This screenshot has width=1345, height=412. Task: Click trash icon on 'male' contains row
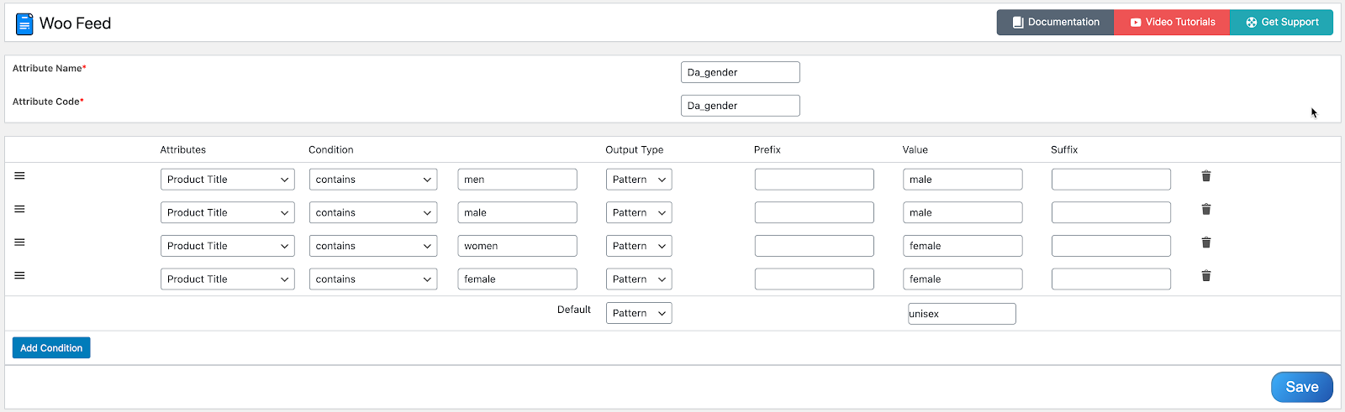[1205, 209]
